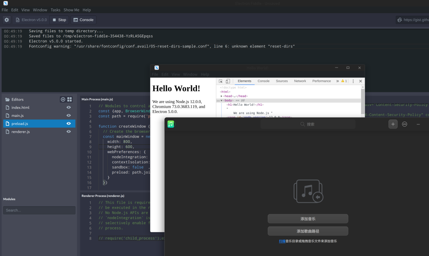Click the Stop button in toolbar
Screen dimensions: 429x256
[x=59, y=20]
